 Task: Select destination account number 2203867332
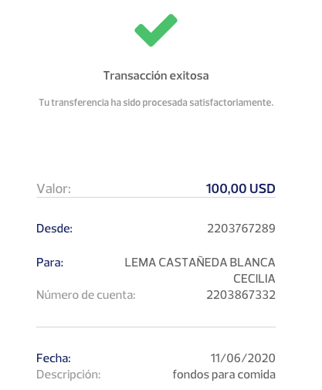241,295
